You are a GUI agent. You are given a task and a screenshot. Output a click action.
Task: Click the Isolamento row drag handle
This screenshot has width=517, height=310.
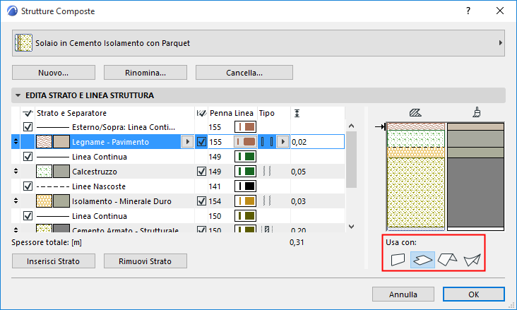(x=16, y=201)
